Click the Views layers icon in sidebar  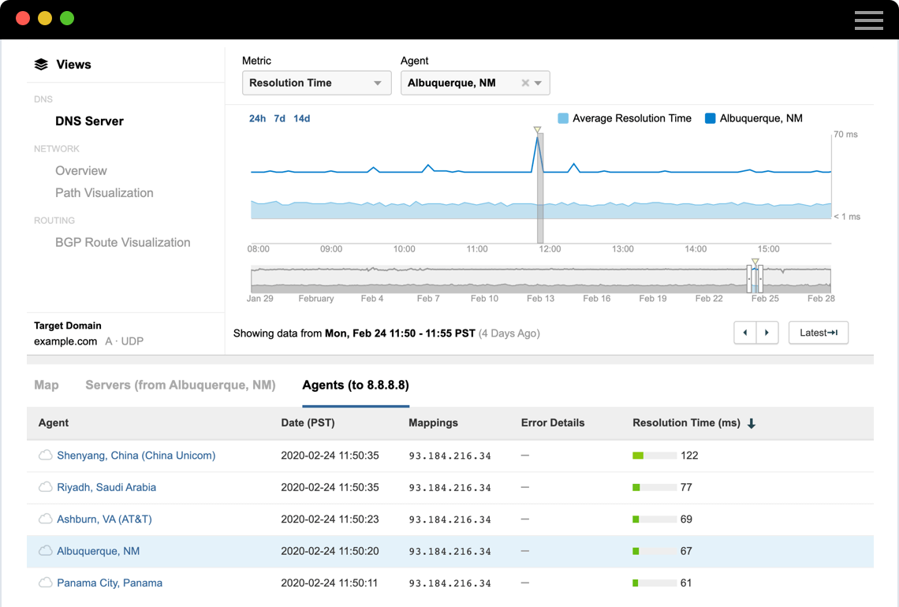41,64
